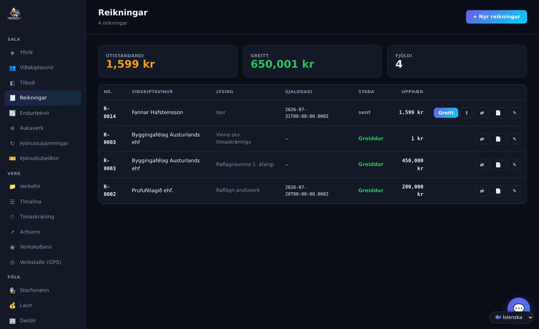Open the Íslenska language dropdown
The image size is (539, 329).
click(511, 317)
